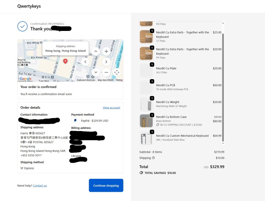Pan the map upward
This screenshot has width=265, height=201.
pos(96,52)
